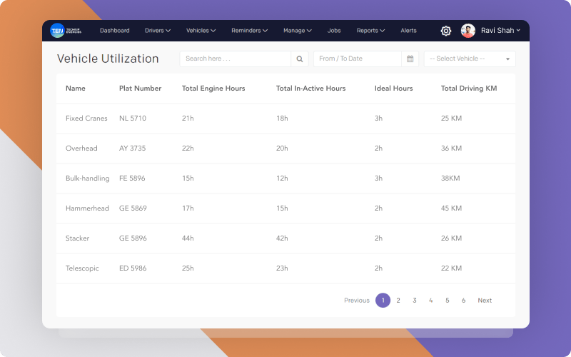Open the Vehicles dropdown menu

(201, 31)
